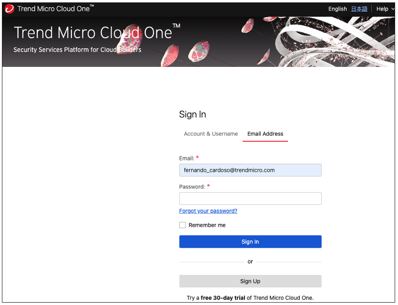Enable the Remember me checkbox
Viewport: 398px width, 305px height.
(x=183, y=225)
